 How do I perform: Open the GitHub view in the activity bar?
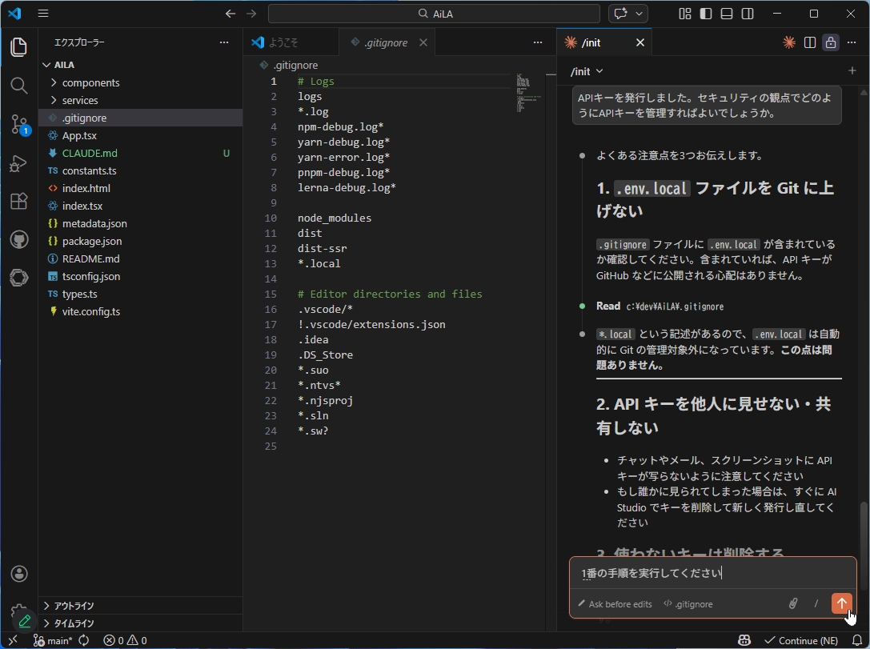point(18,240)
